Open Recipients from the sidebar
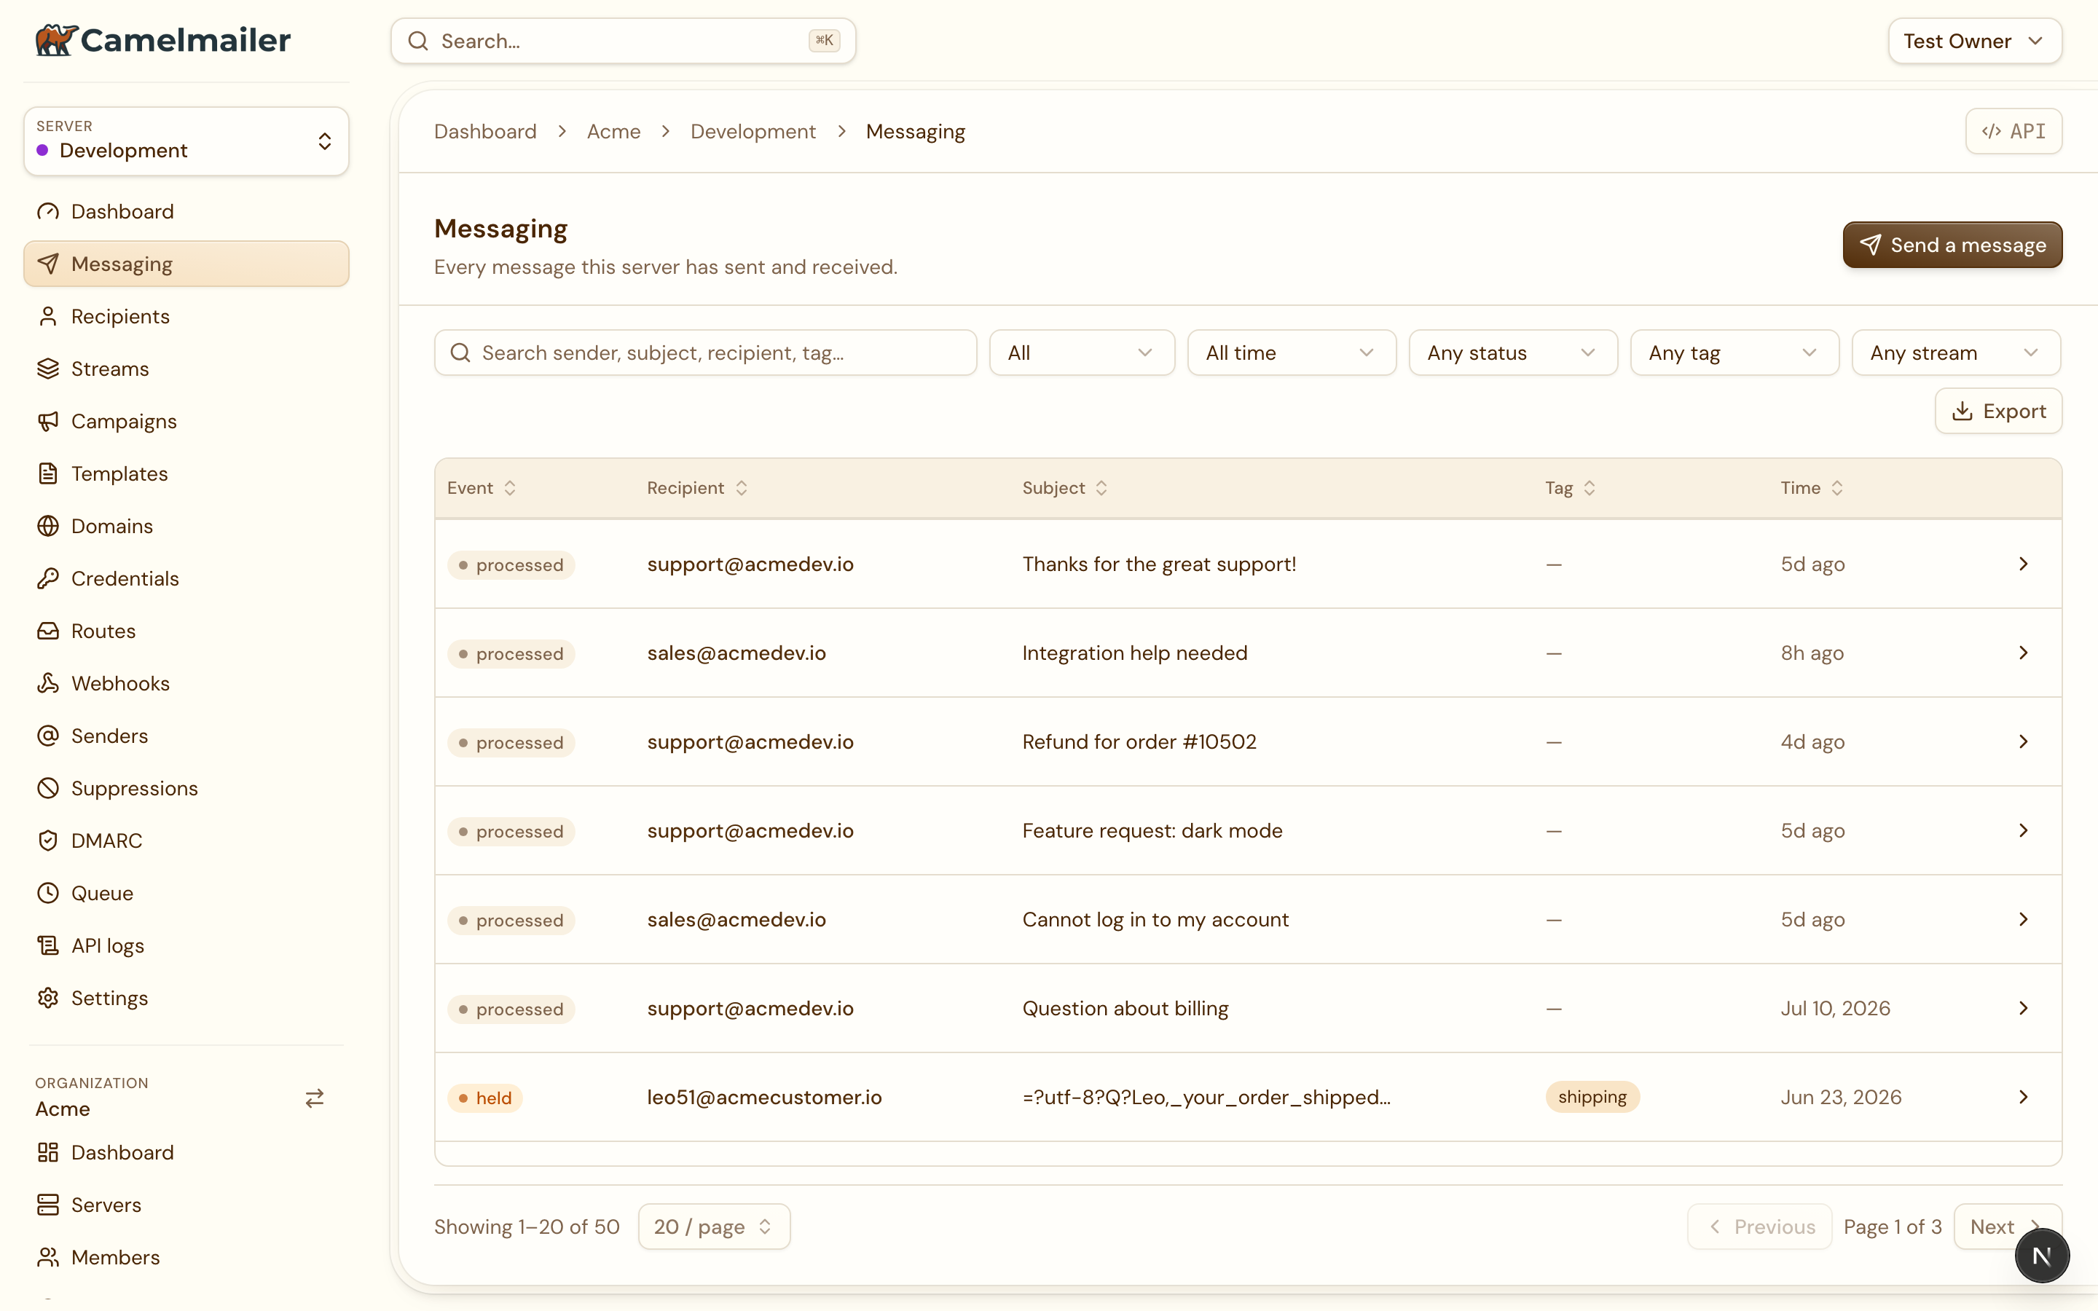This screenshot has height=1311, width=2098. (186, 317)
